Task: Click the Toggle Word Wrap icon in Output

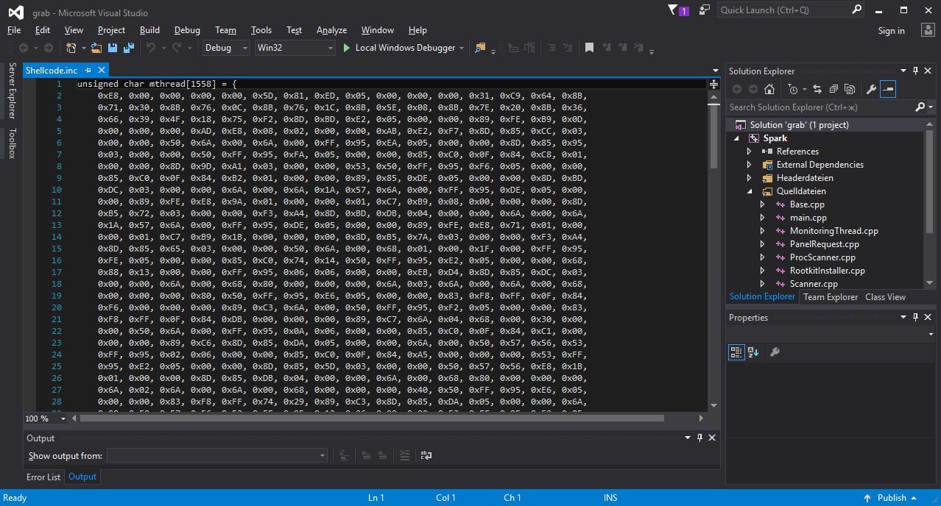Action: [x=426, y=456]
